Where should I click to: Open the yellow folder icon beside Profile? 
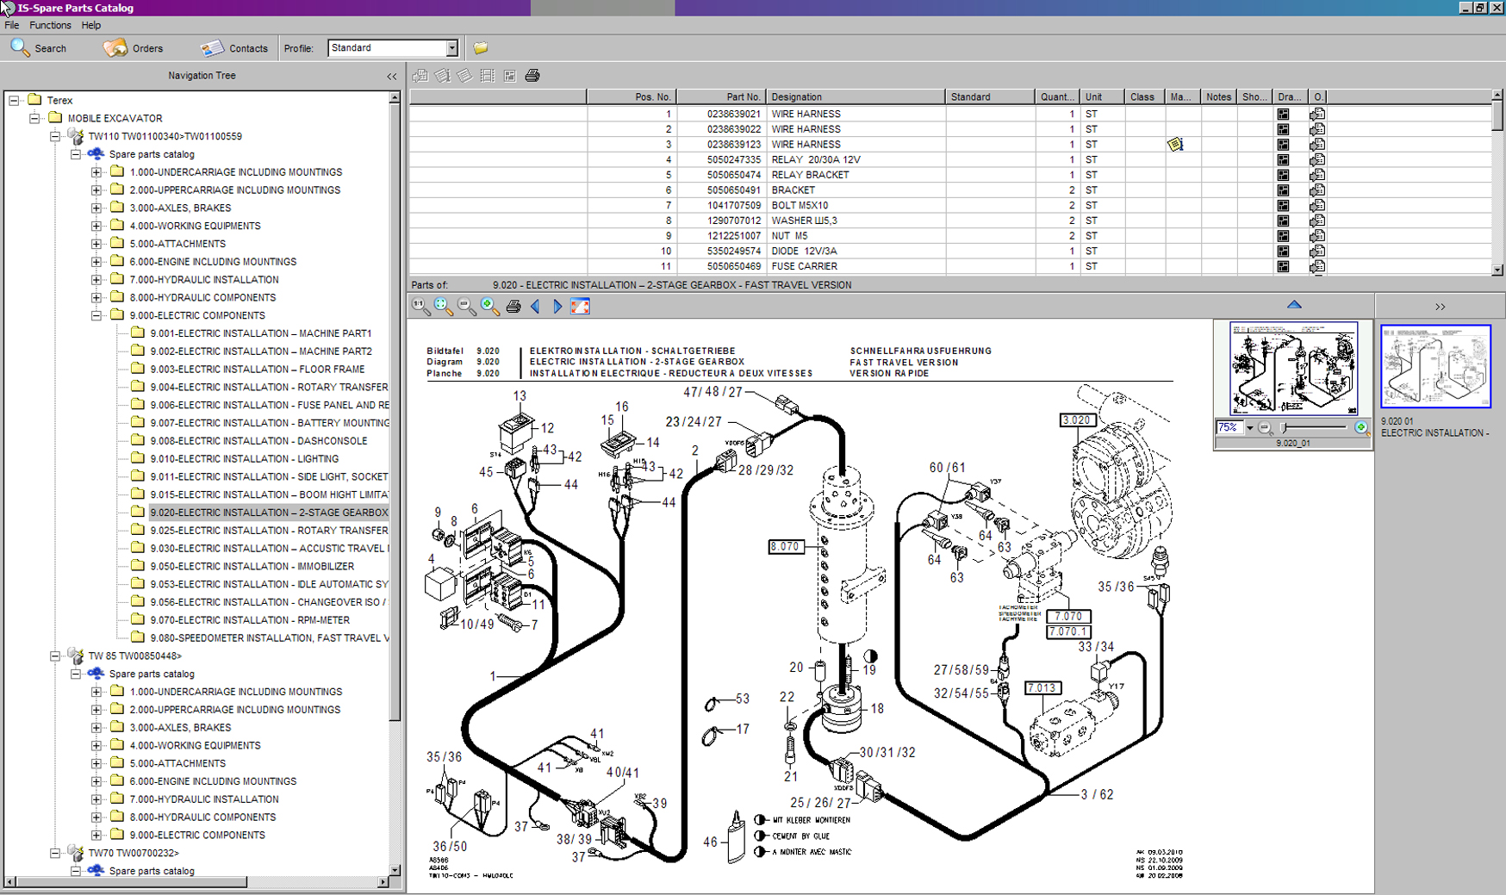pos(481,48)
